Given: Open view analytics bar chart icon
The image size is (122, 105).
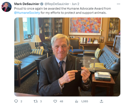Looking at the screenshot, I should click(x=77, y=101).
